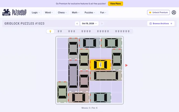The width and height of the screenshot is (179, 112).
Task: Select the green car in bottom-left corner
Action: click(62, 92)
